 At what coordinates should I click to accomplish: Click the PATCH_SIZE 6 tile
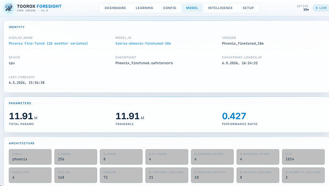30,175
